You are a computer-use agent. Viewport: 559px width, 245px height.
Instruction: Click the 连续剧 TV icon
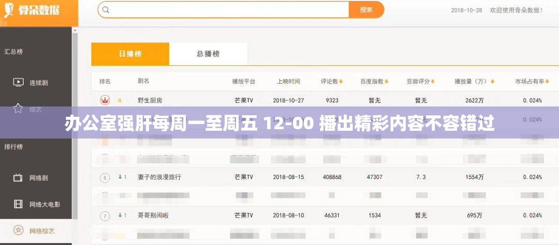pyautogui.click(x=18, y=82)
